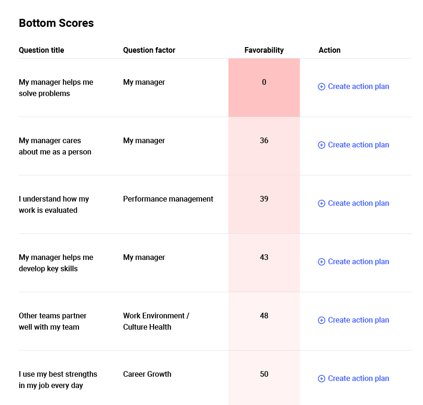Click the plus icon for "My manager helps me solve problems"
The height and width of the screenshot is (405, 423).
[321, 87]
